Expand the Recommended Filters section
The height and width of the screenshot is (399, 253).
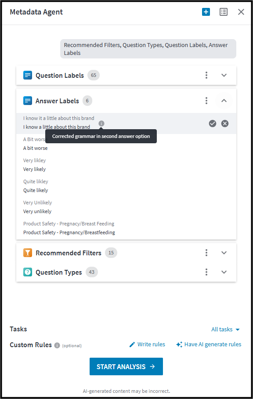224,253
